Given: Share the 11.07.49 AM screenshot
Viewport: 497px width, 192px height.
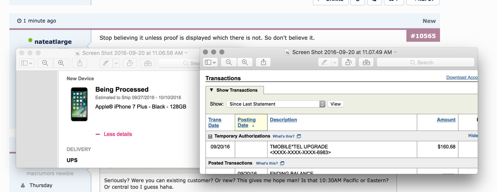Looking at the screenshot, I should (x=263, y=62).
